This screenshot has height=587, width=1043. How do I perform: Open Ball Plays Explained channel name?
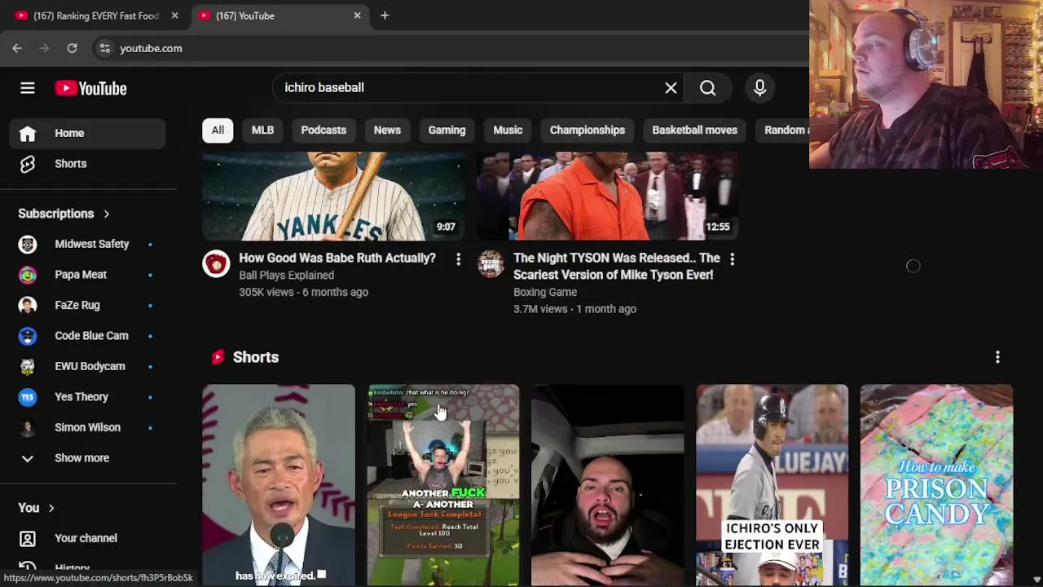click(287, 276)
